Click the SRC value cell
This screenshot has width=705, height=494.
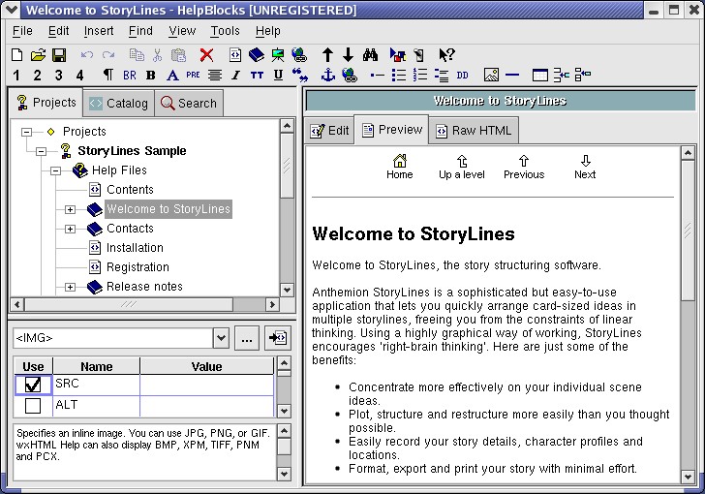(206, 385)
